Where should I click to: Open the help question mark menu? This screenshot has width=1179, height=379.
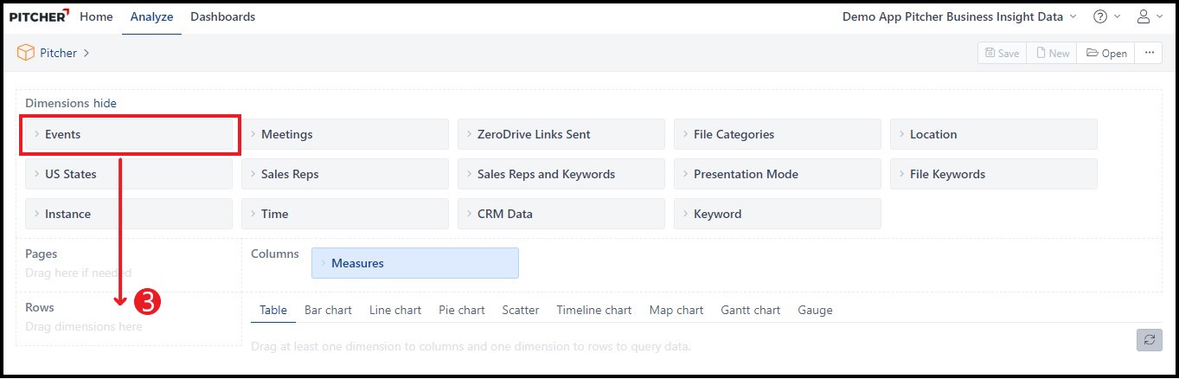[x=1100, y=16]
